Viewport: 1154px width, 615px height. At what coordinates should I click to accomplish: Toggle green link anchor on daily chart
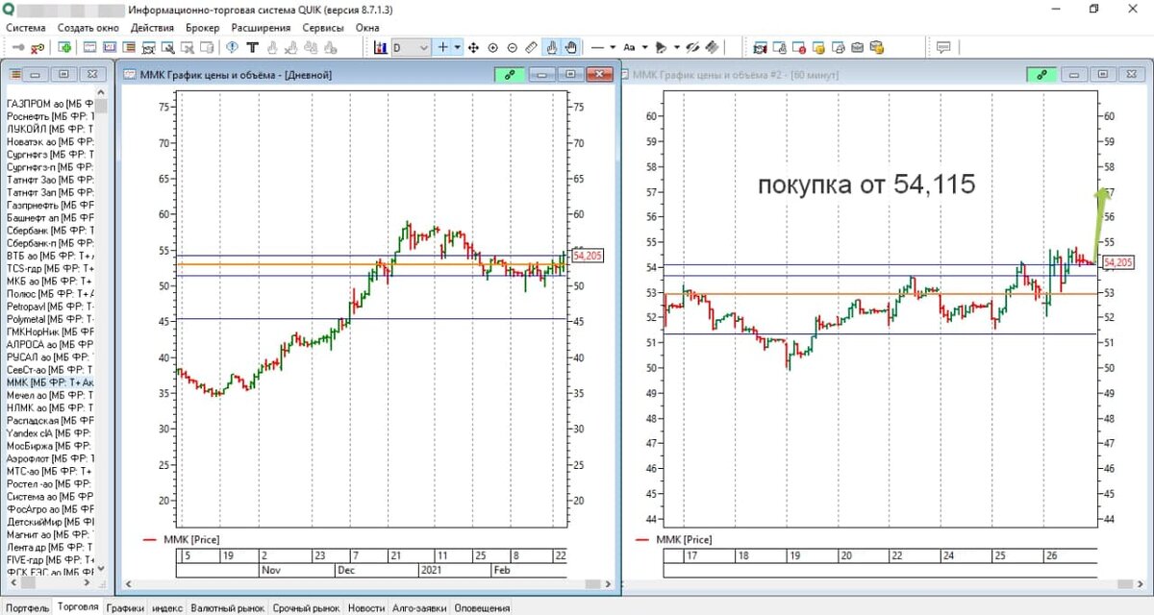click(x=510, y=74)
